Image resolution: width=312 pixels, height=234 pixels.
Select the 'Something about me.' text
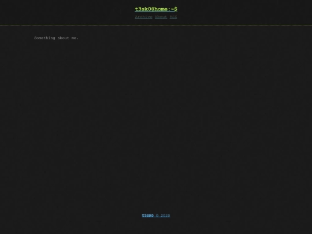point(56,38)
